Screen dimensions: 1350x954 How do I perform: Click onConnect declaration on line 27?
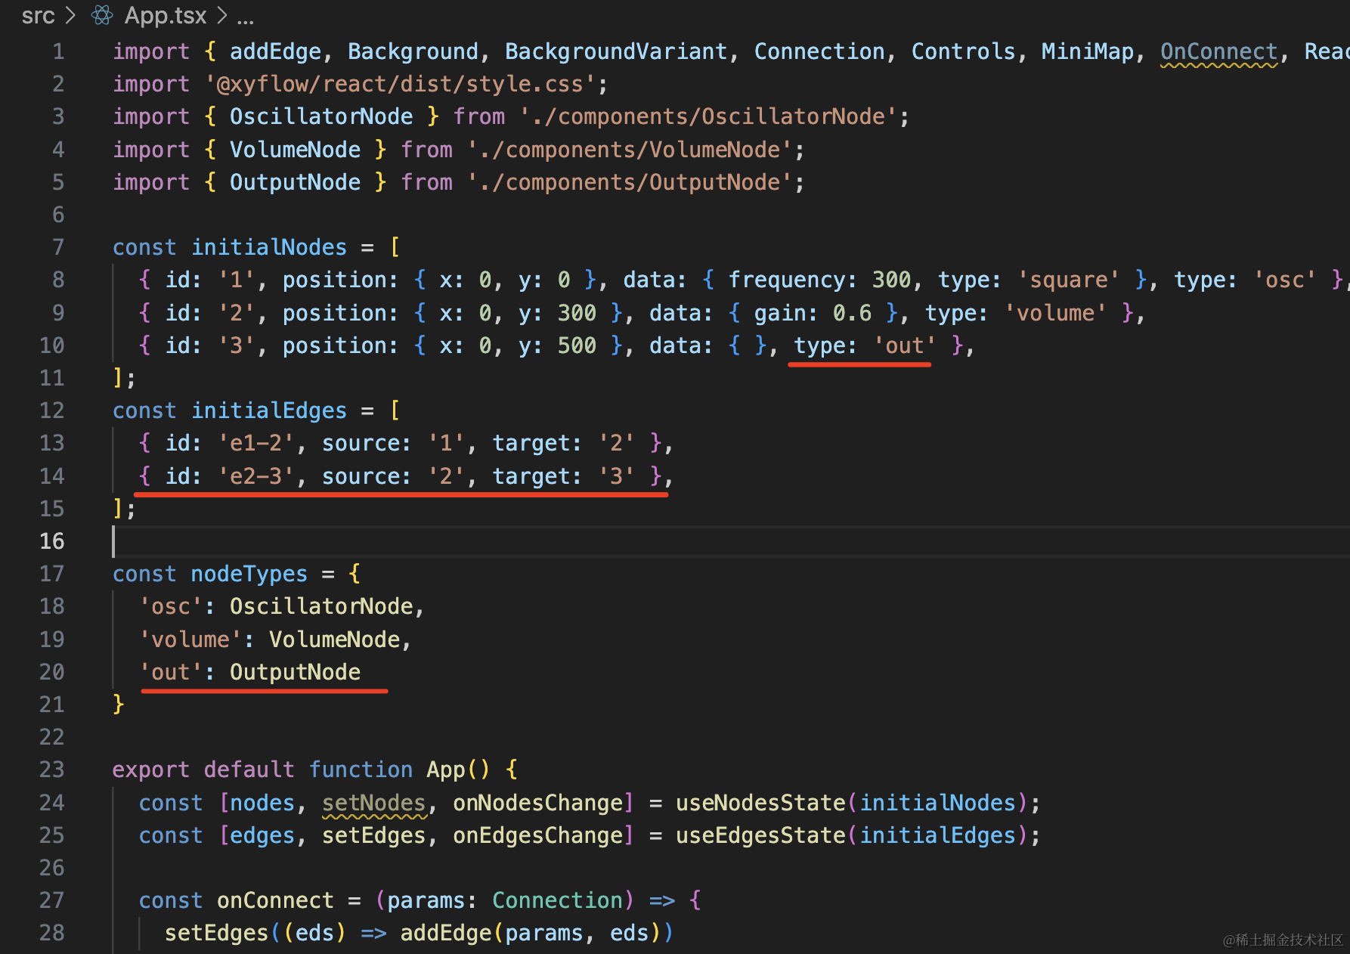click(275, 900)
